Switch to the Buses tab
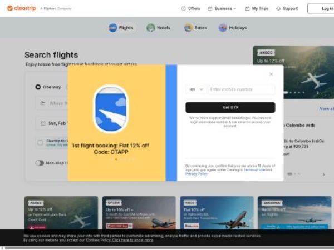 coord(195,28)
